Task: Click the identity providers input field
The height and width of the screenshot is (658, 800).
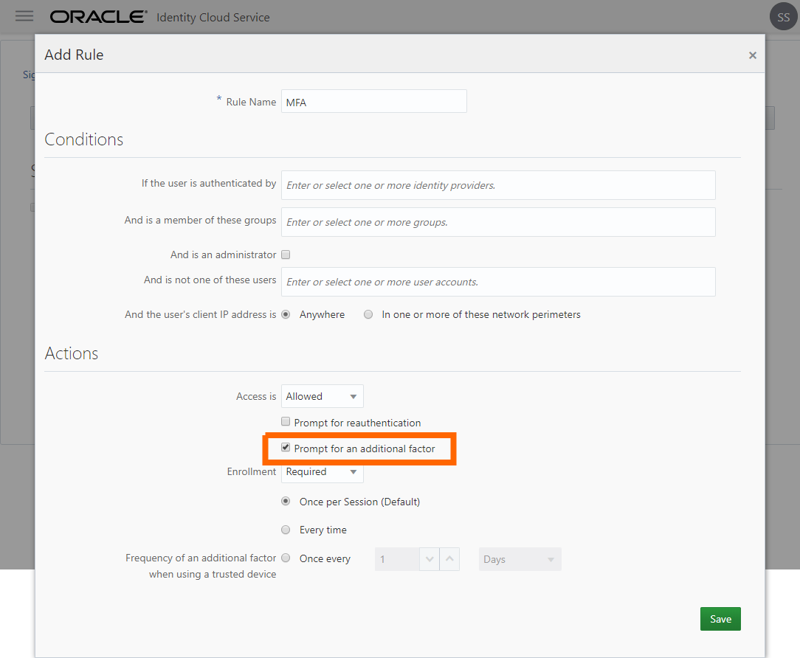Action: pyautogui.click(x=497, y=185)
